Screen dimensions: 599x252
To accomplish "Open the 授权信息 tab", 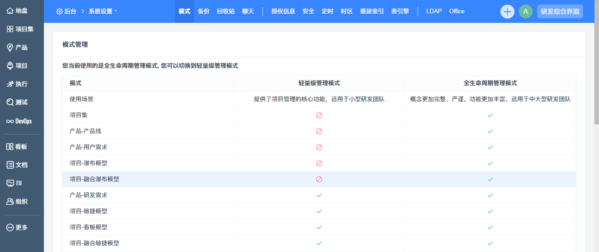I will tap(283, 11).
